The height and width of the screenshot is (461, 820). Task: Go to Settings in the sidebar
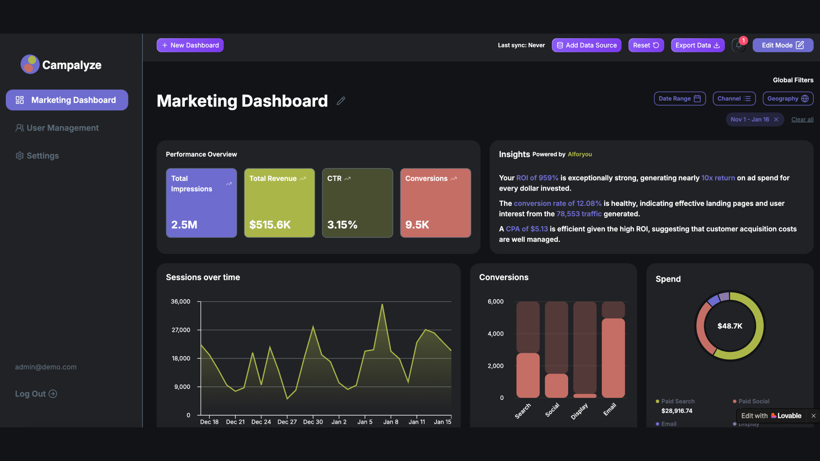(x=37, y=156)
